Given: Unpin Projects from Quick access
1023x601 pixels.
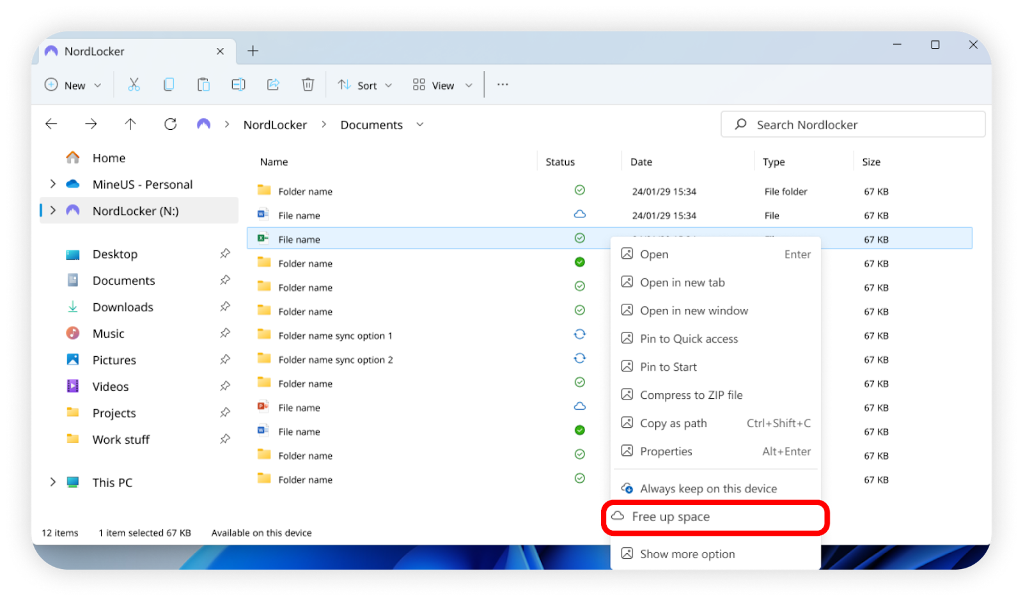Looking at the screenshot, I should pos(225,412).
